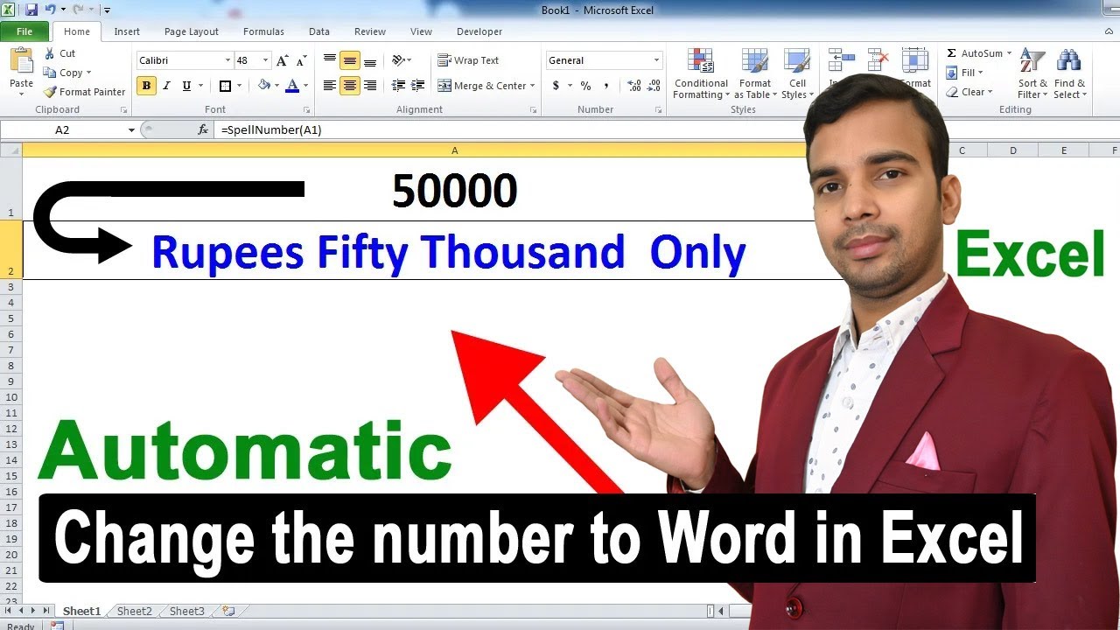Image resolution: width=1120 pixels, height=630 pixels.
Task: Select cell A1 containing 50000
Action: pyautogui.click(x=454, y=189)
